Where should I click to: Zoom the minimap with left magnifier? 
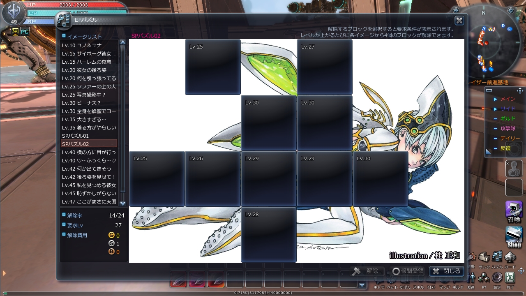click(x=456, y=10)
